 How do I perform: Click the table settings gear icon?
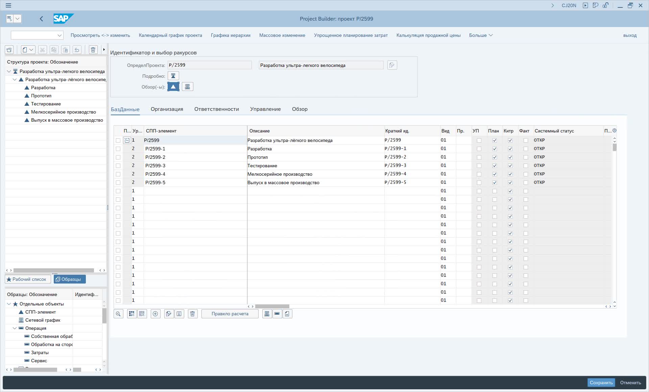pos(615,130)
